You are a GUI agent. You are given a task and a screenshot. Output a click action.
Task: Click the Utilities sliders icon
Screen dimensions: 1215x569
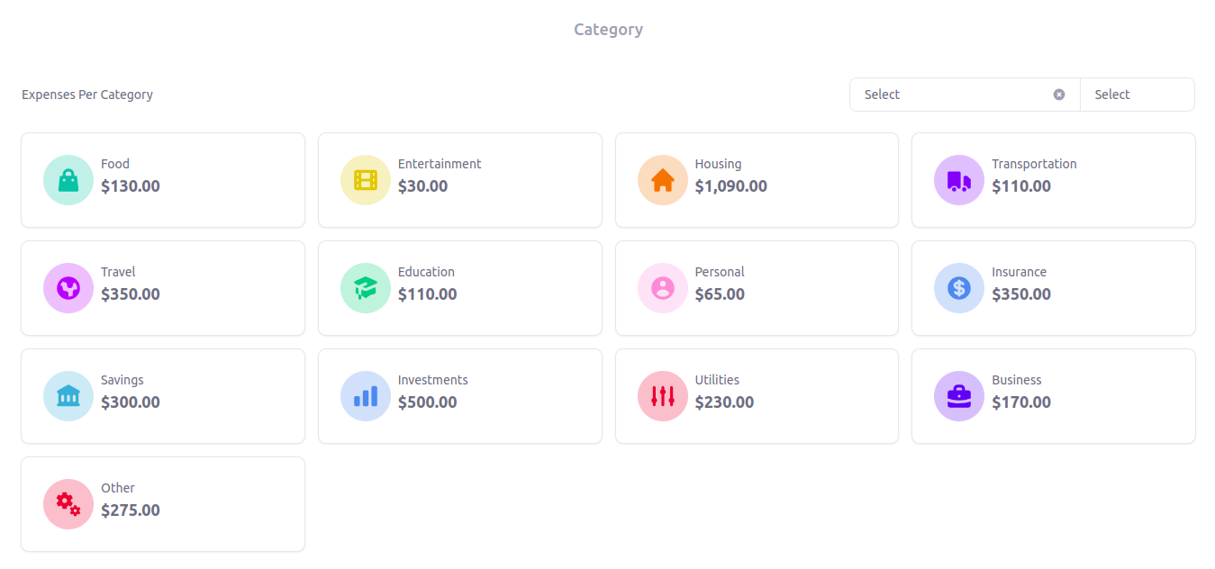tap(663, 396)
